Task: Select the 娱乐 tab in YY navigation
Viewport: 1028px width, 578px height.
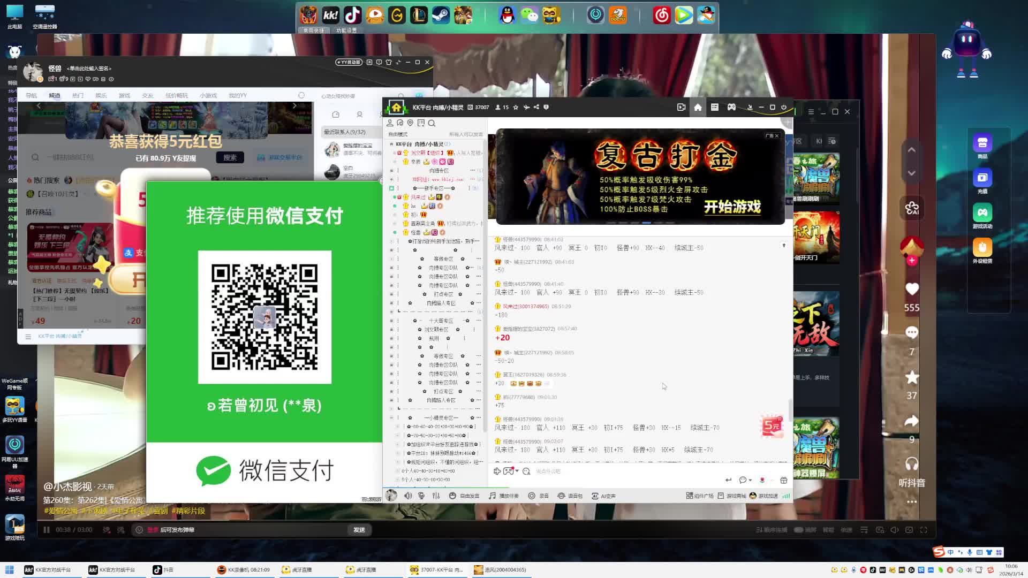Action: [101, 96]
